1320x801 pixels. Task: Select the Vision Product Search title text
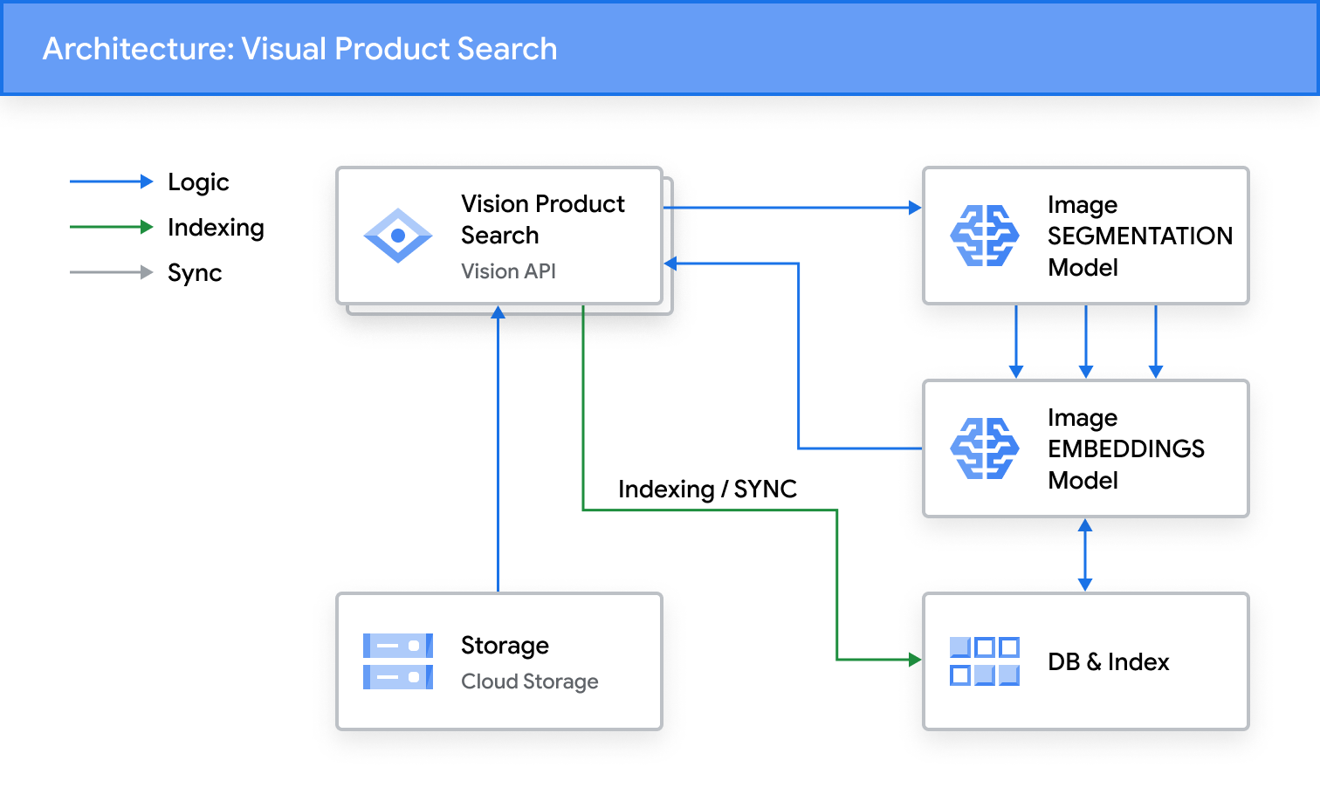point(542,219)
